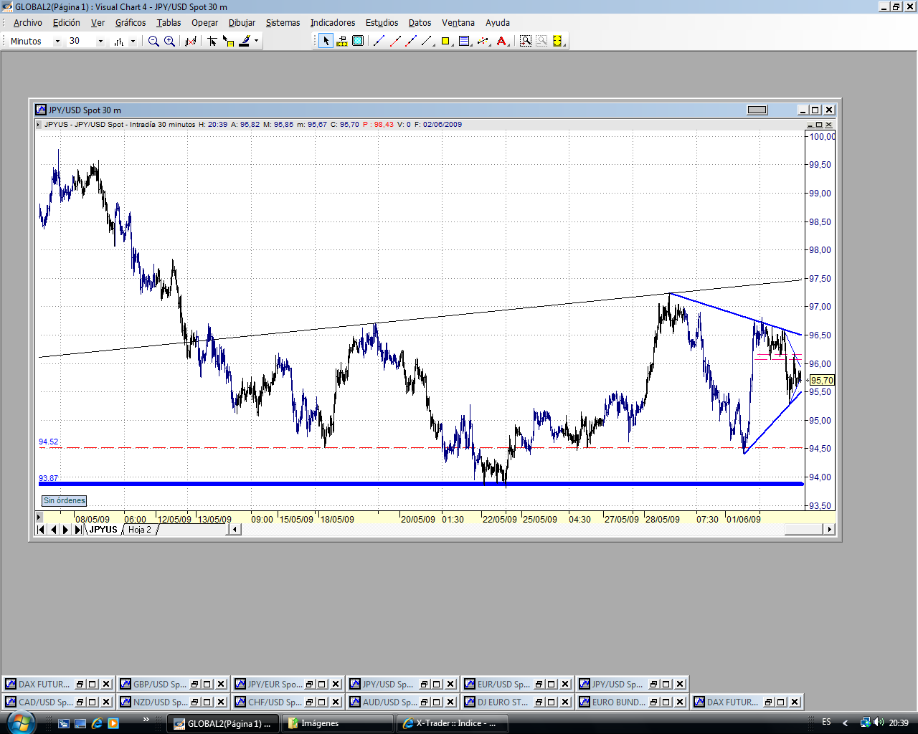Expand the 30 compression value dropdown
The width and height of the screenshot is (918, 734).
(x=100, y=42)
